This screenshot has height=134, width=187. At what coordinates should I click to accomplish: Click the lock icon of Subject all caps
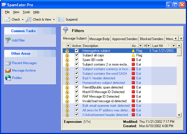coord(67,55)
